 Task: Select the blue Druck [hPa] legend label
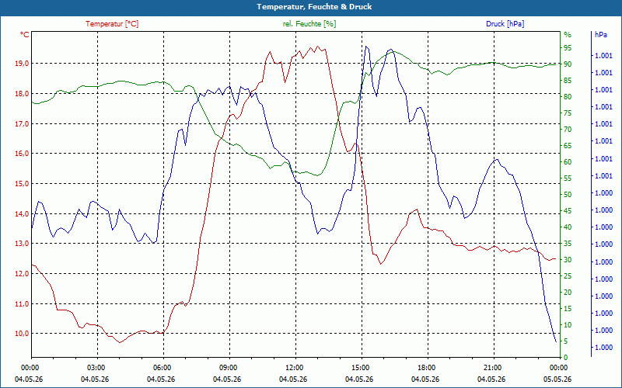(505, 24)
